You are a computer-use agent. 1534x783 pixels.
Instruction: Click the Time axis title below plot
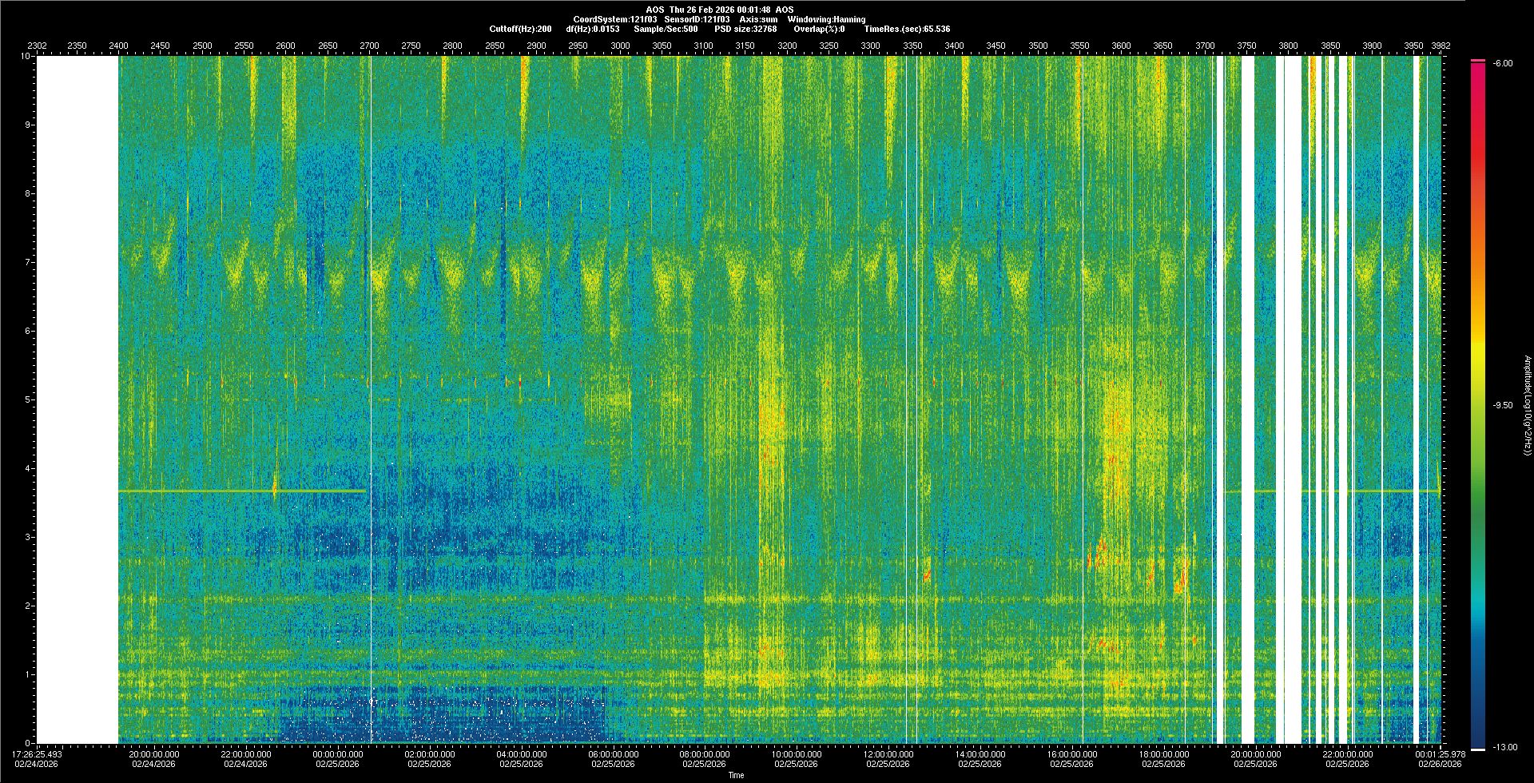point(736,775)
